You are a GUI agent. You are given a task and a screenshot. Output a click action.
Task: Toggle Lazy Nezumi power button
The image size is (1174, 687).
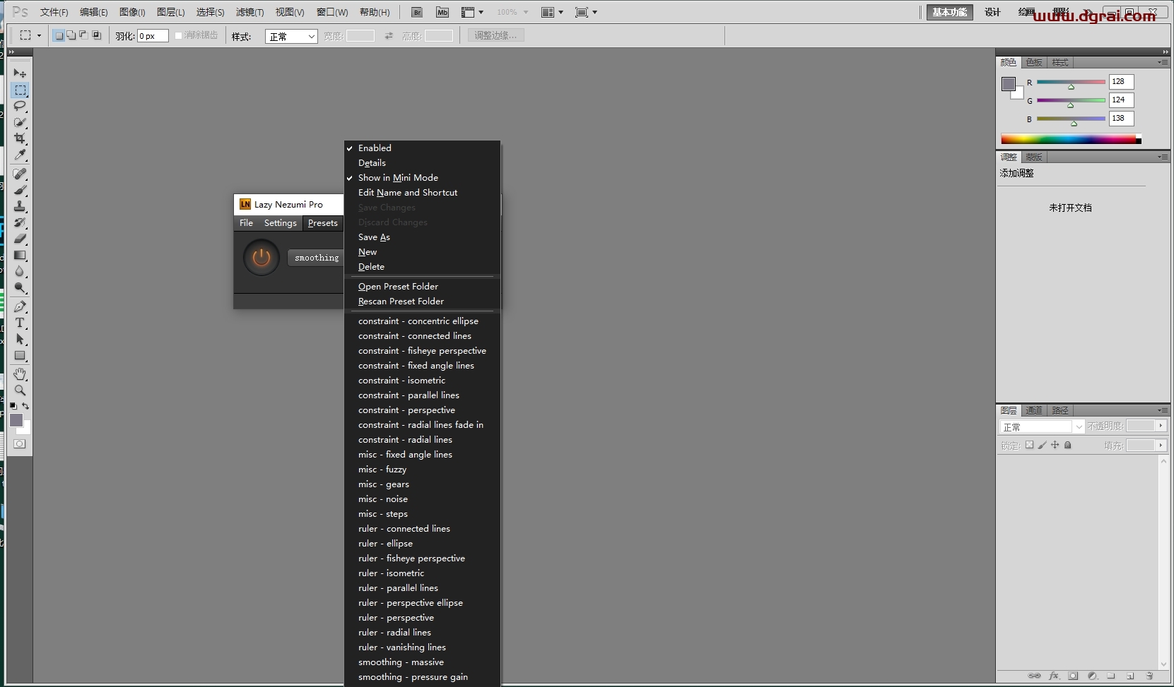pyautogui.click(x=262, y=258)
